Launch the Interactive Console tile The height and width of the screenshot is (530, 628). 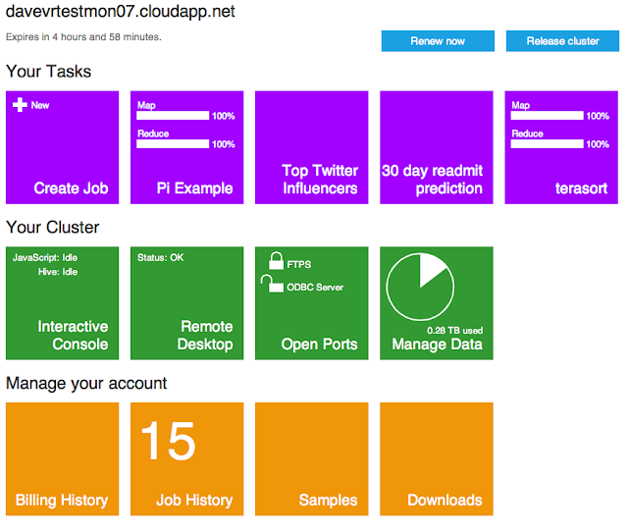[62, 302]
